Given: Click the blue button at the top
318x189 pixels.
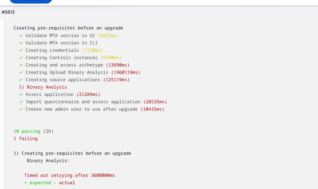Looking at the screenshot, I should pyautogui.click(x=31, y=1).
